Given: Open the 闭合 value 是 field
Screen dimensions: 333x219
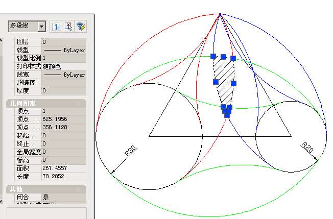Looking at the screenshot, I should pyautogui.click(x=64, y=197).
